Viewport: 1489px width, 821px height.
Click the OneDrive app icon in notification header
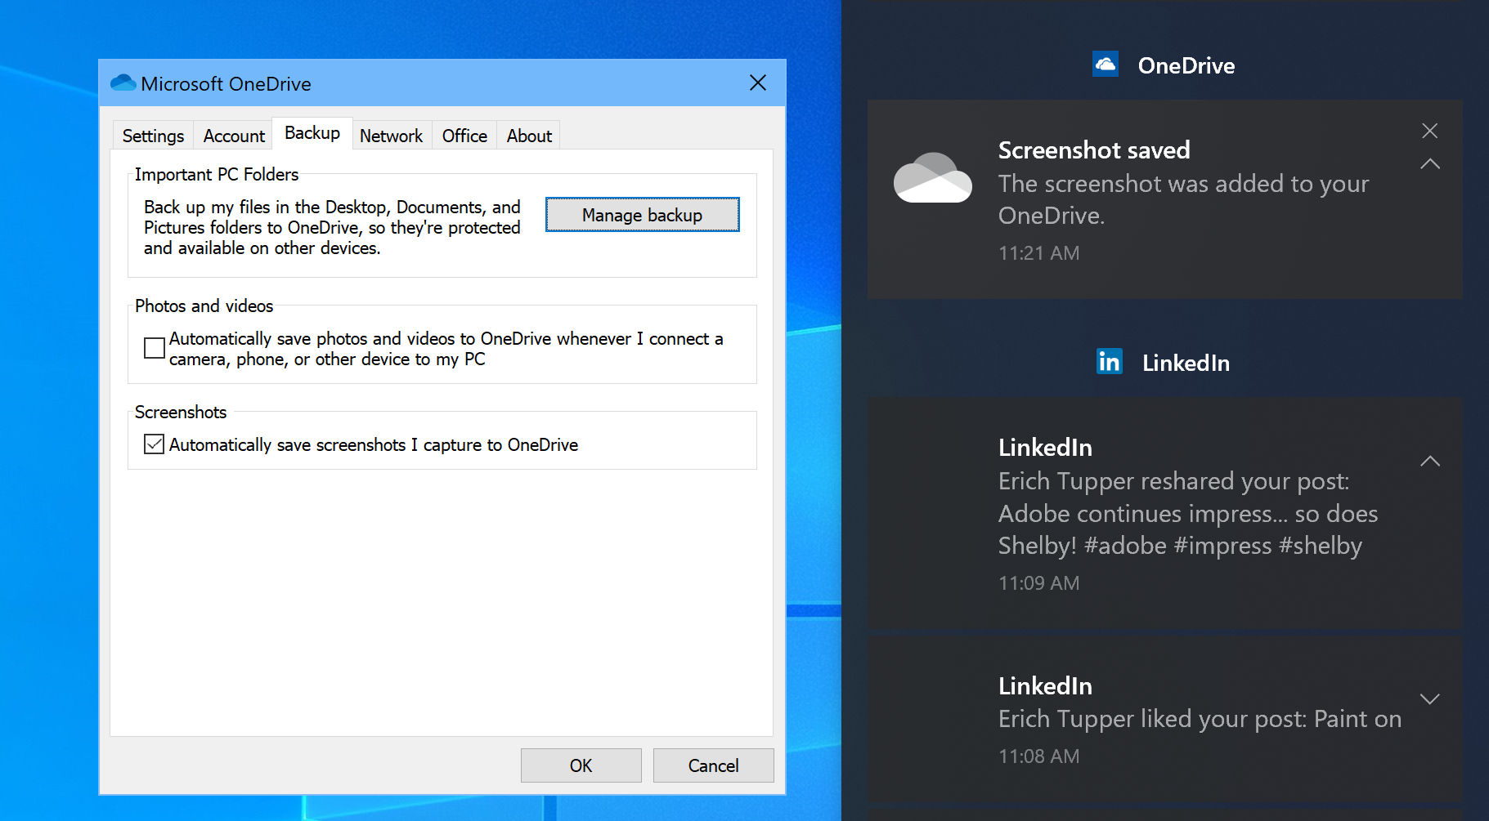point(1106,64)
